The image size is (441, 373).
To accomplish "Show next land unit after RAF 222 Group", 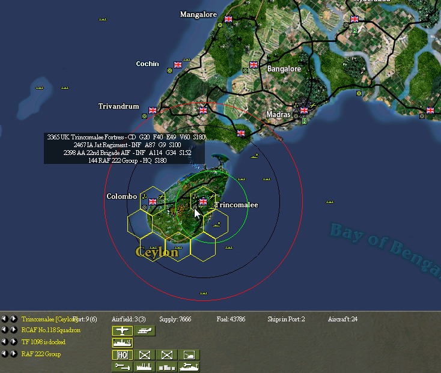I will pyautogui.click(x=13, y=354).
